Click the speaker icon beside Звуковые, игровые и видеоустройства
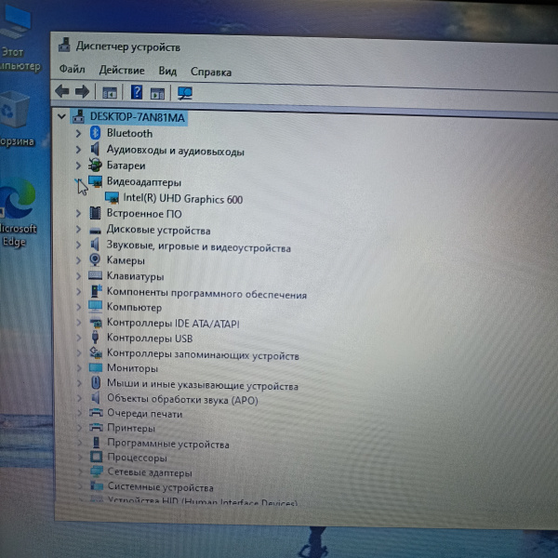The height and width of the screenshot is (558, 558). point(95,245)
